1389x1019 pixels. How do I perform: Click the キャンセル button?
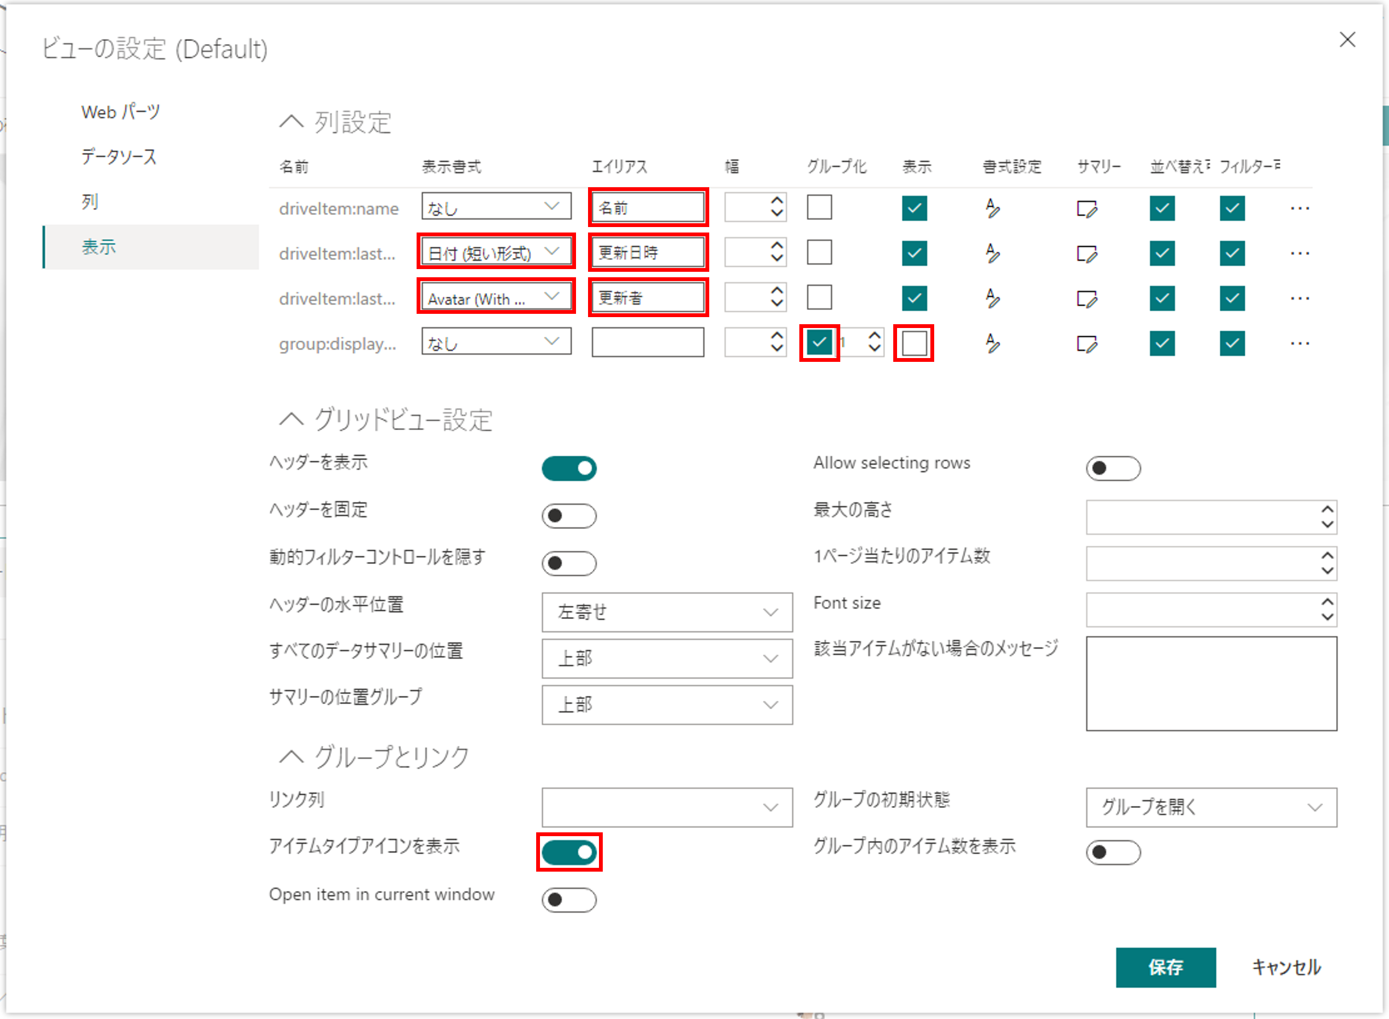click(x=1286, y=967)
